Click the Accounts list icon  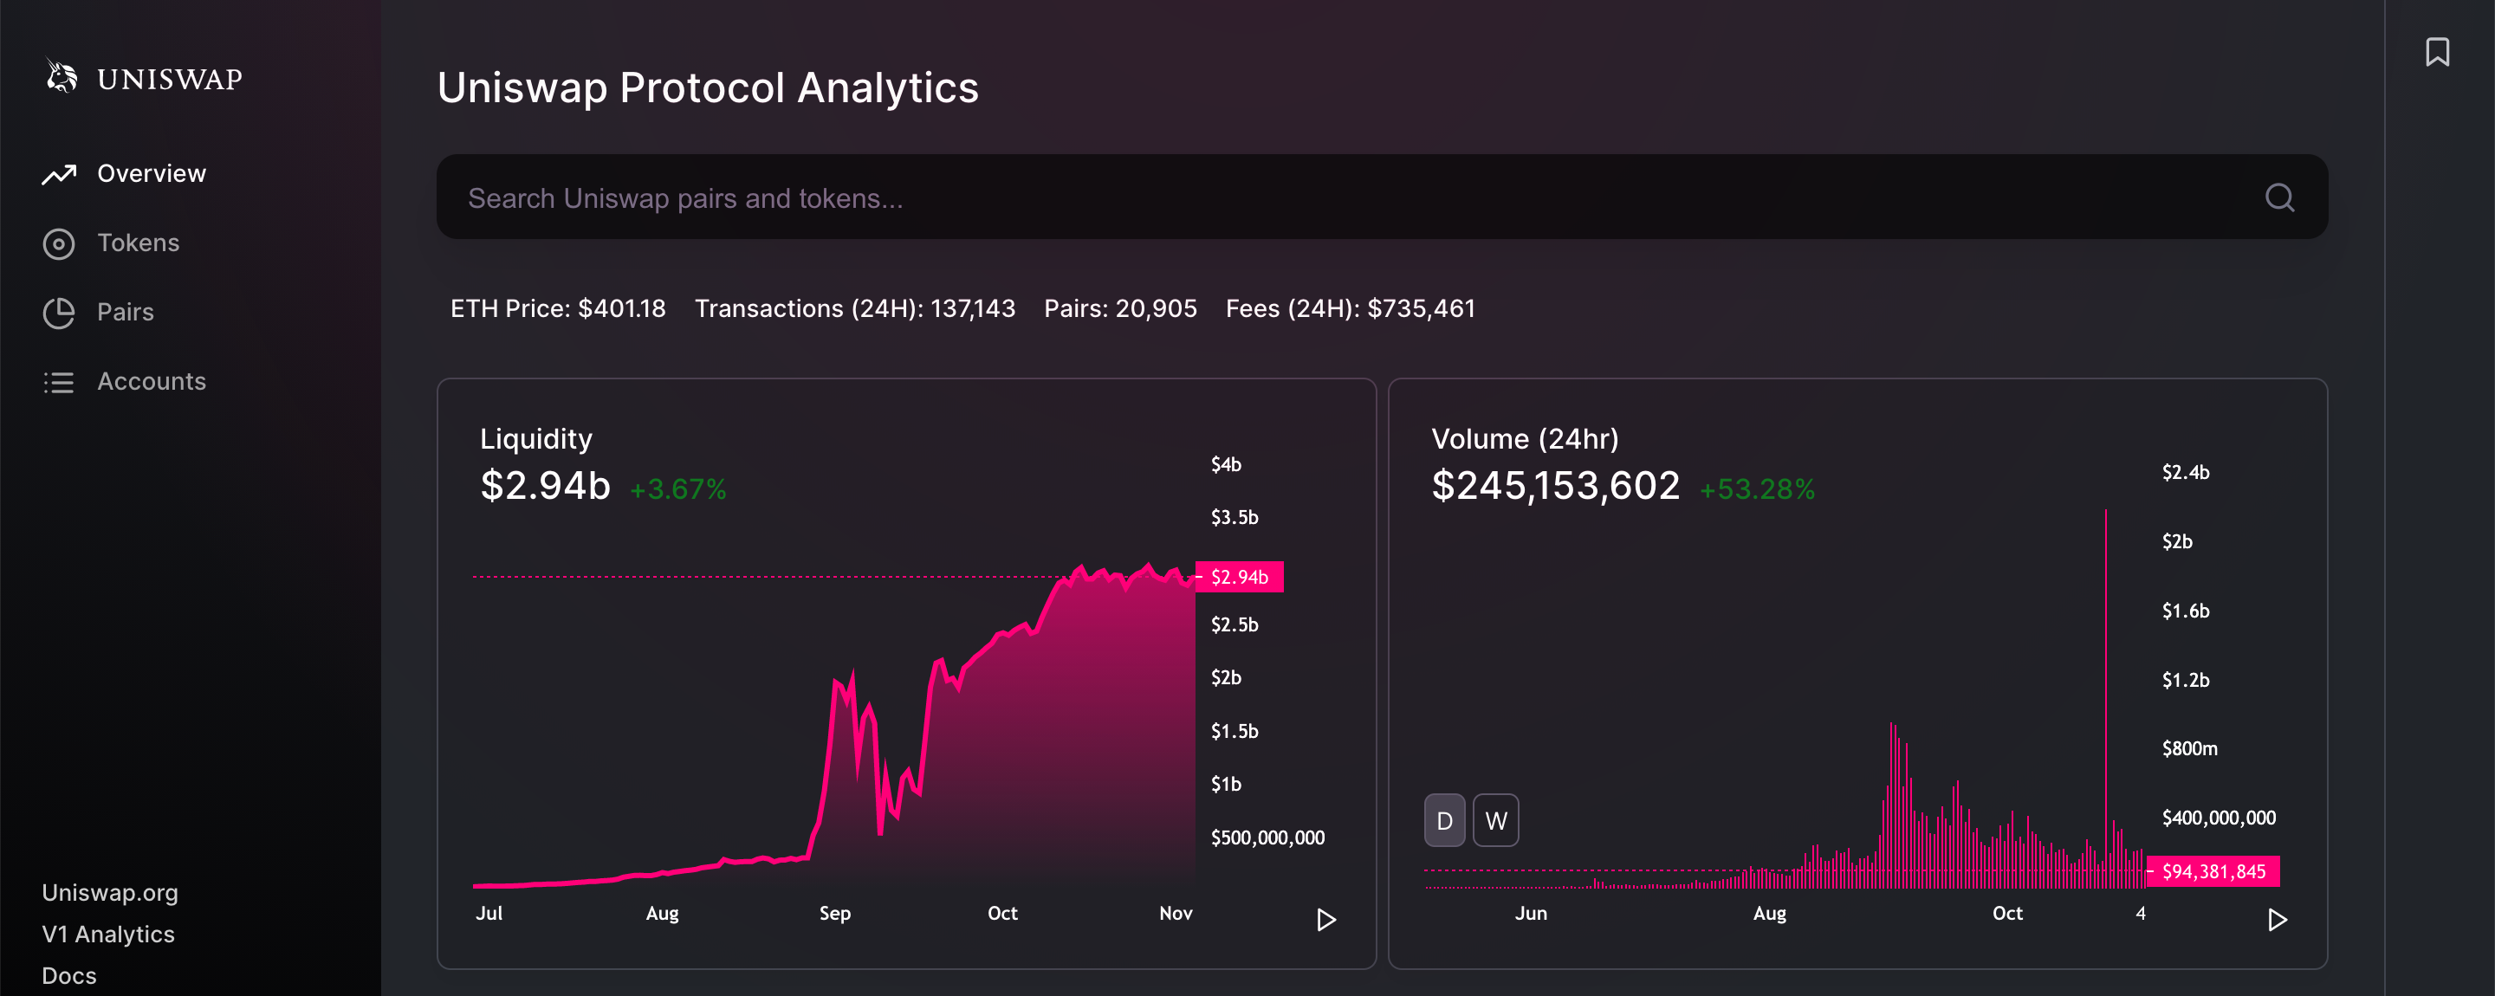point(59,382)
